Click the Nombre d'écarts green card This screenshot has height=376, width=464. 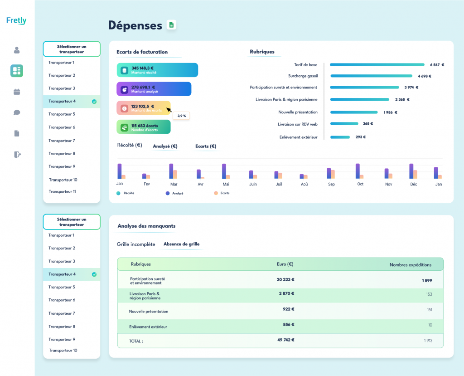point(143,127)
